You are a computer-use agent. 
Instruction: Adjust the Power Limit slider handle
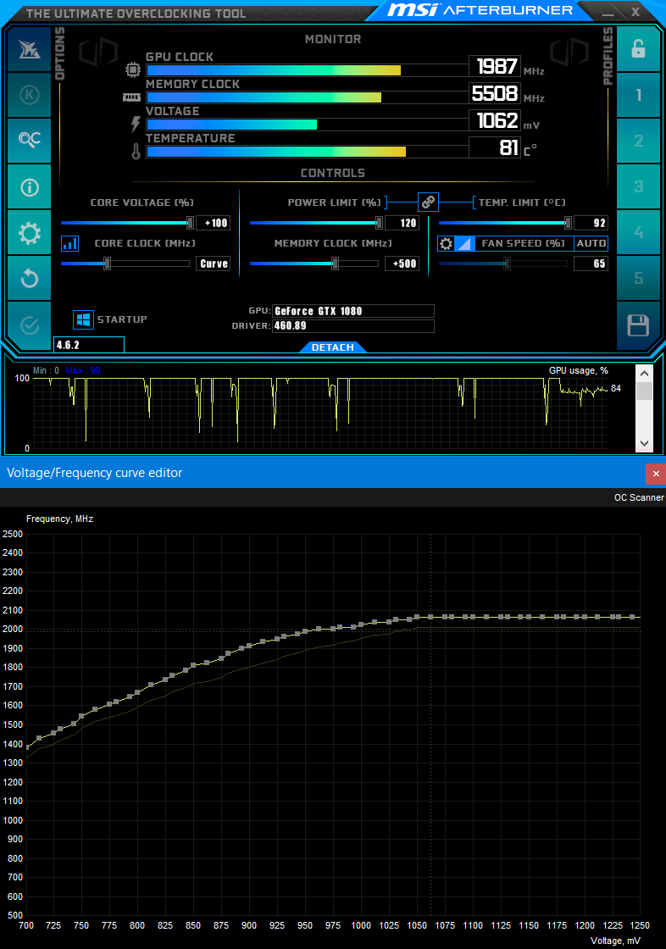[x=379, y=223]
